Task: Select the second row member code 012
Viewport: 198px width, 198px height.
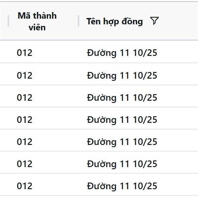Action: (25, 75)
